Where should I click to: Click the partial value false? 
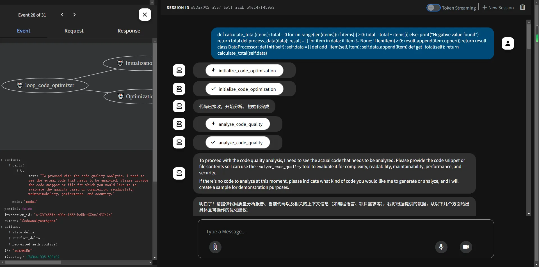click(27, 209)
